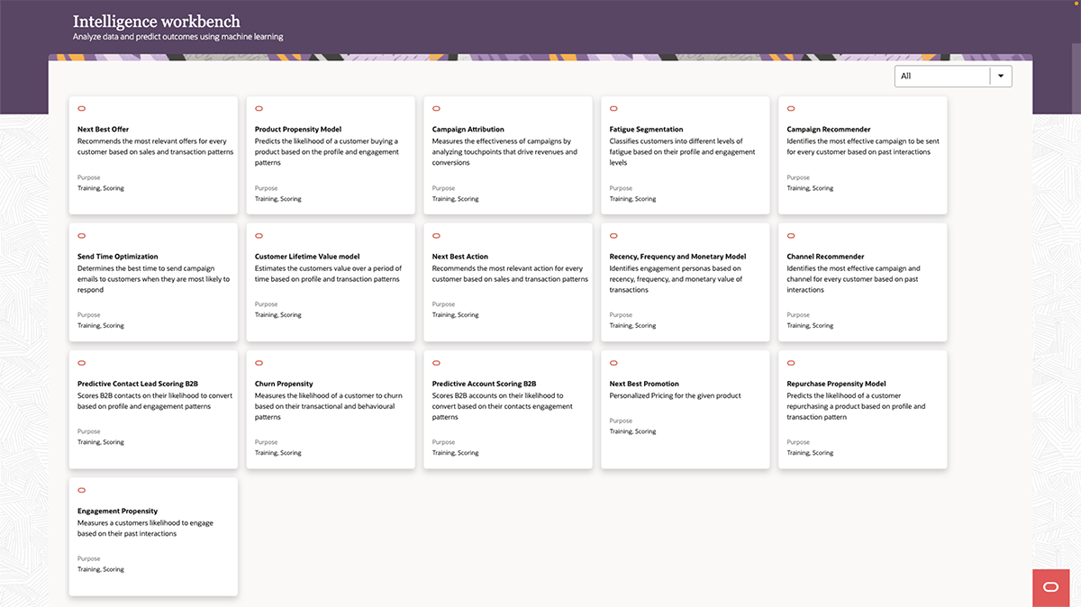
Task: Open the red Oracle assistant button
Action: point(1050,587)
